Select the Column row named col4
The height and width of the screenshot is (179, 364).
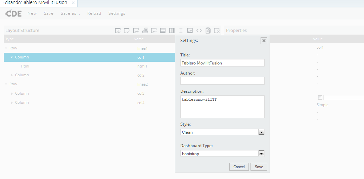point(89,102)
